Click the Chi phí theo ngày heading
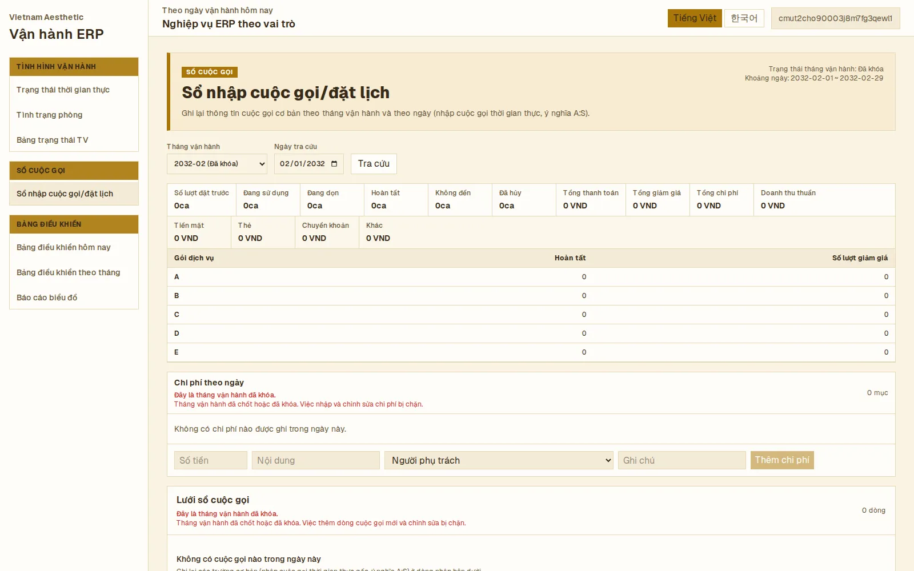This screenshot has width=914, height=571. [x=209, y=383]
